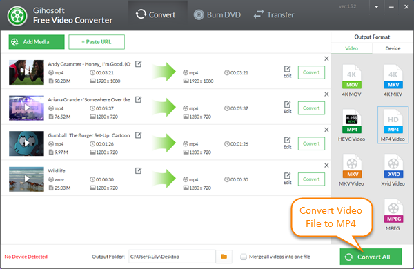Click the Add Media button
Viewport: 414px width, 269px height.
tap(37, 42)
